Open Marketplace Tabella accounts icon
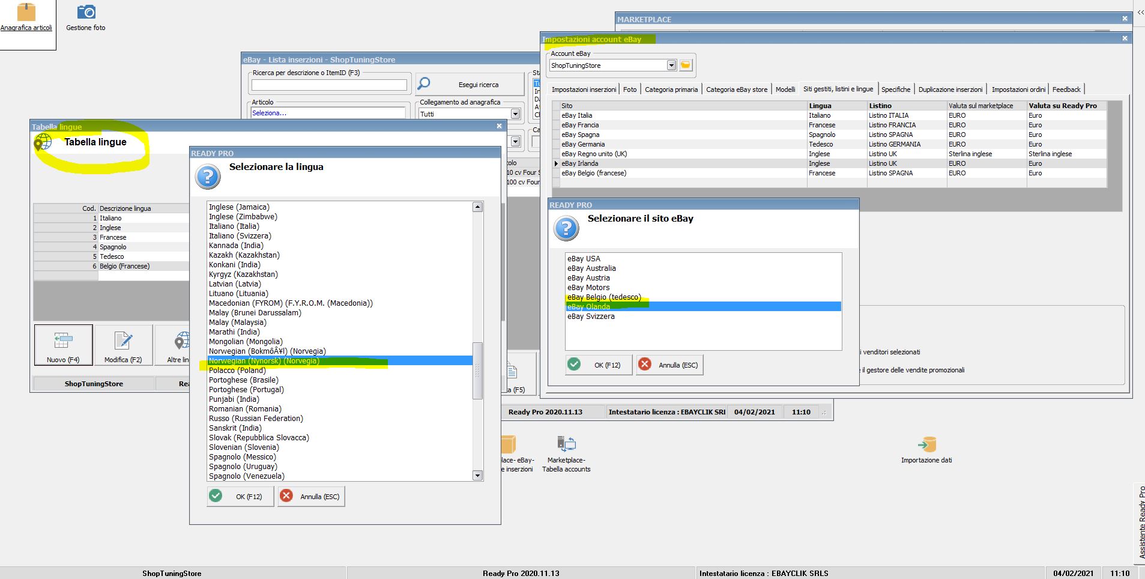Viewport: 1145px width, 579px height. (566, 444)
